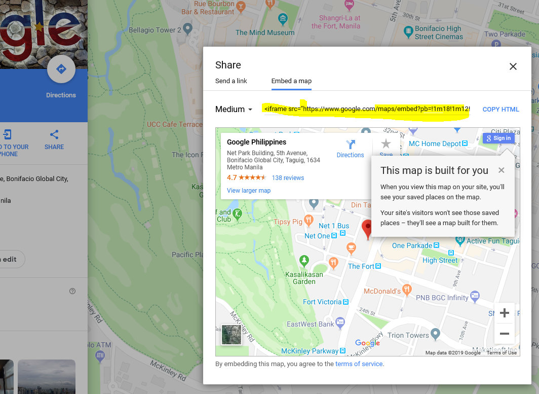Screen dimensions: 539x394
Task: Click the iframe embed code field
Action: pos(367,109)
